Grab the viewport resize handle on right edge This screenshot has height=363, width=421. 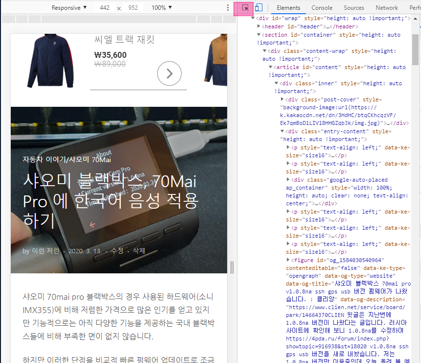232,267
